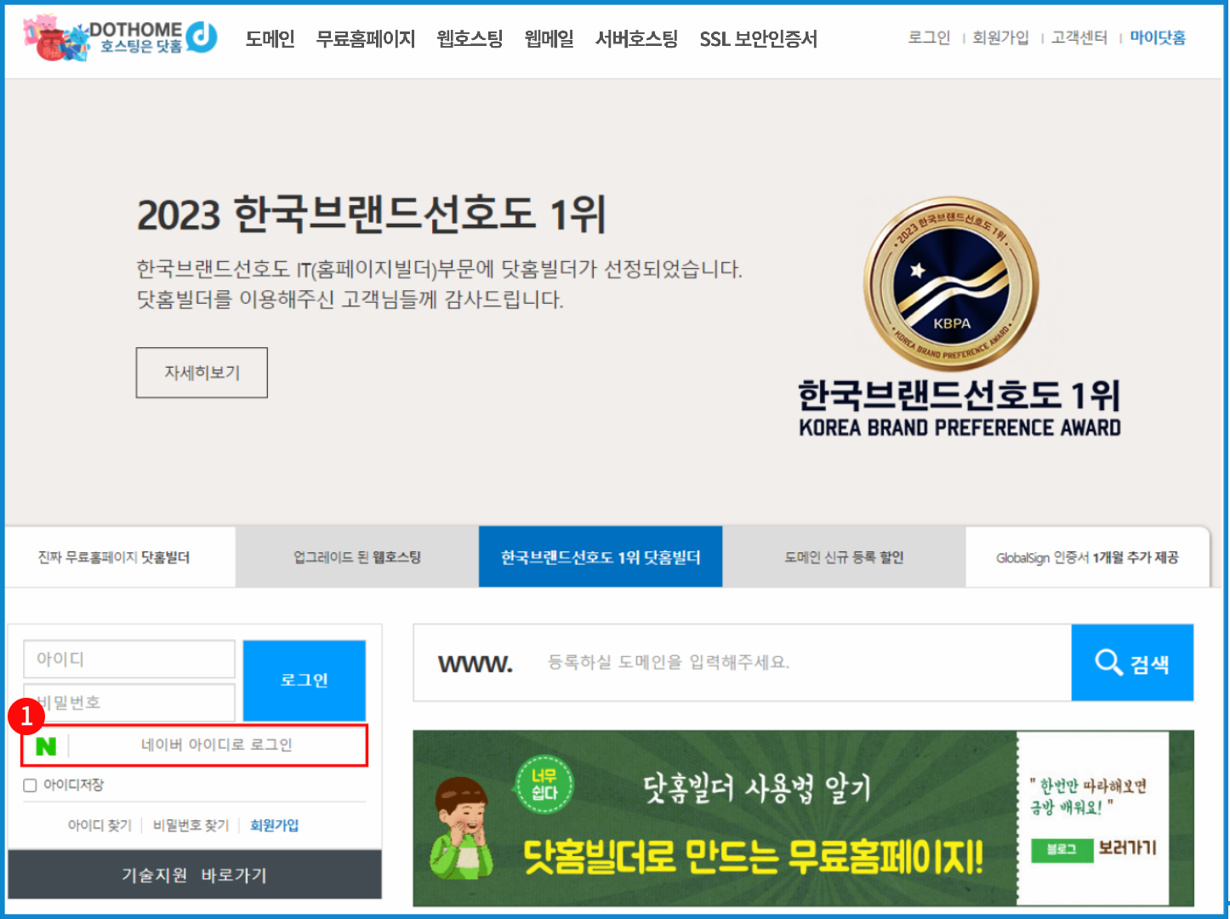Open the 도메인 menu
This screenshot has width=1230, height=919.
pyautogui.click(x=270, y=38)
